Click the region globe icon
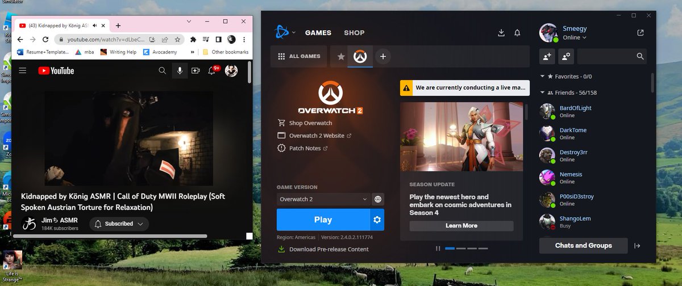 [378, 199]
